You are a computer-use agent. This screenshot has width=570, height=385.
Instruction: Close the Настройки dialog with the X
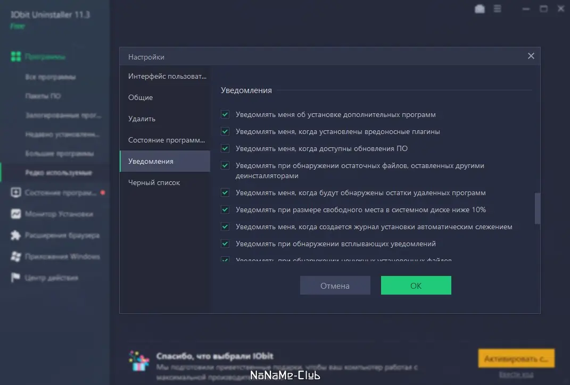pos(531,56)
